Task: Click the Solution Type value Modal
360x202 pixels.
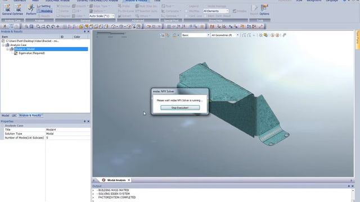Action: click(x=68, y=134)
